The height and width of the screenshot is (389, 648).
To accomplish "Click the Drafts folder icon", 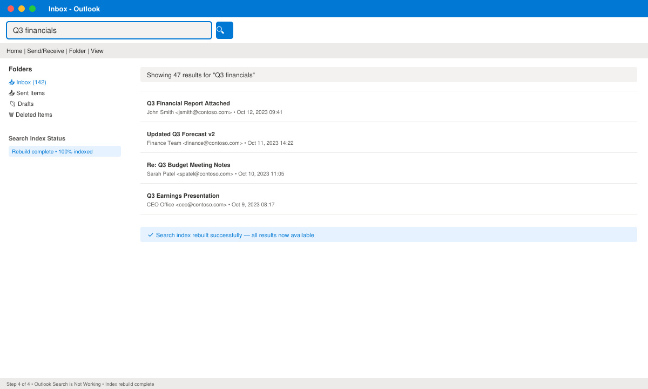I will 12,104.
